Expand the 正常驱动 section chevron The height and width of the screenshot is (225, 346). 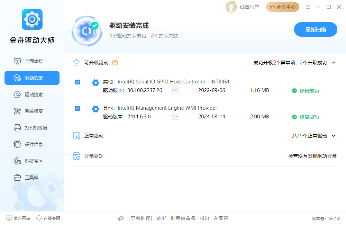(x=334, y=136)
